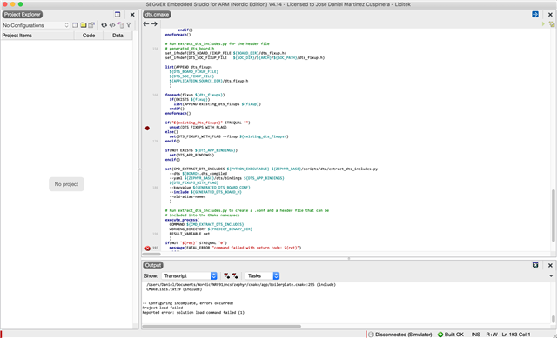
Task: Click the No project placeholder label
Action: (66, 184)
